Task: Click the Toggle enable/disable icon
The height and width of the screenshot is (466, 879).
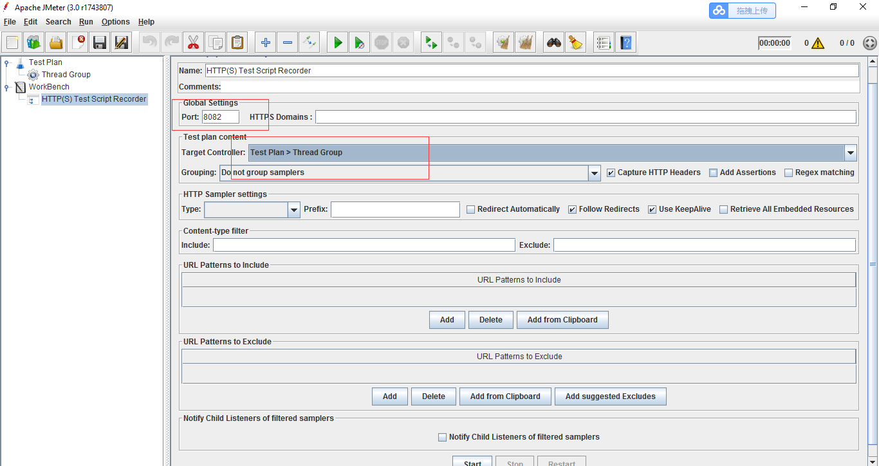Action: coord(310,42)
